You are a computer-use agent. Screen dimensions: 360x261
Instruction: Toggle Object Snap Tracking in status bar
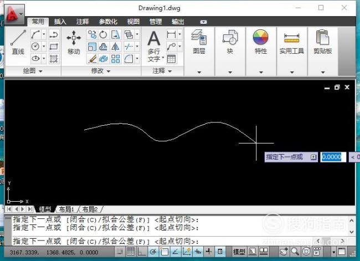(x=175, y=252)
